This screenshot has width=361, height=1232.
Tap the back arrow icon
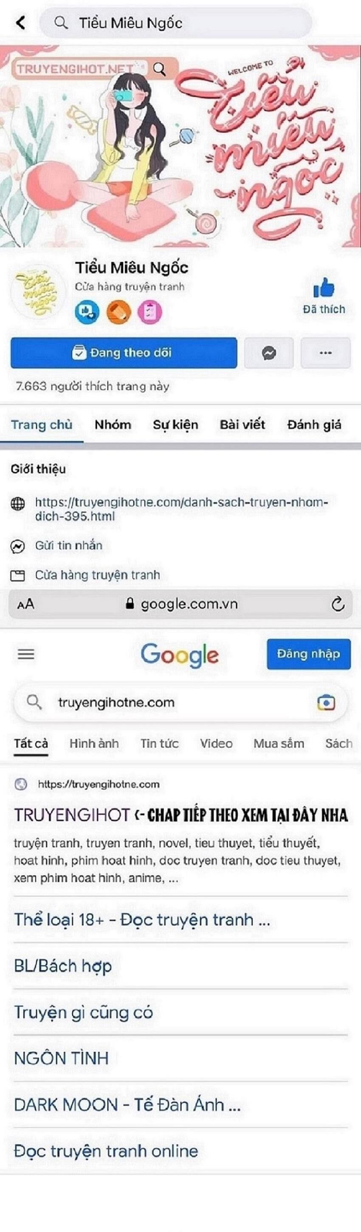[20, 23]
